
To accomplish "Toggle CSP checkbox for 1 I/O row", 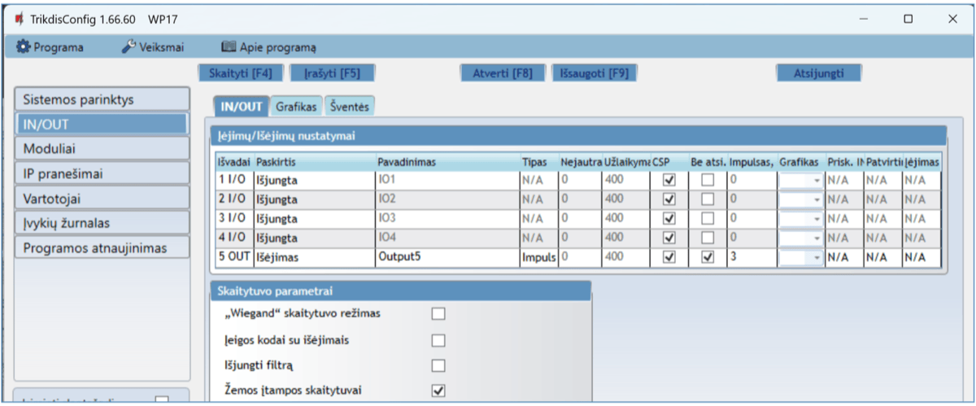I will point(669,180).
